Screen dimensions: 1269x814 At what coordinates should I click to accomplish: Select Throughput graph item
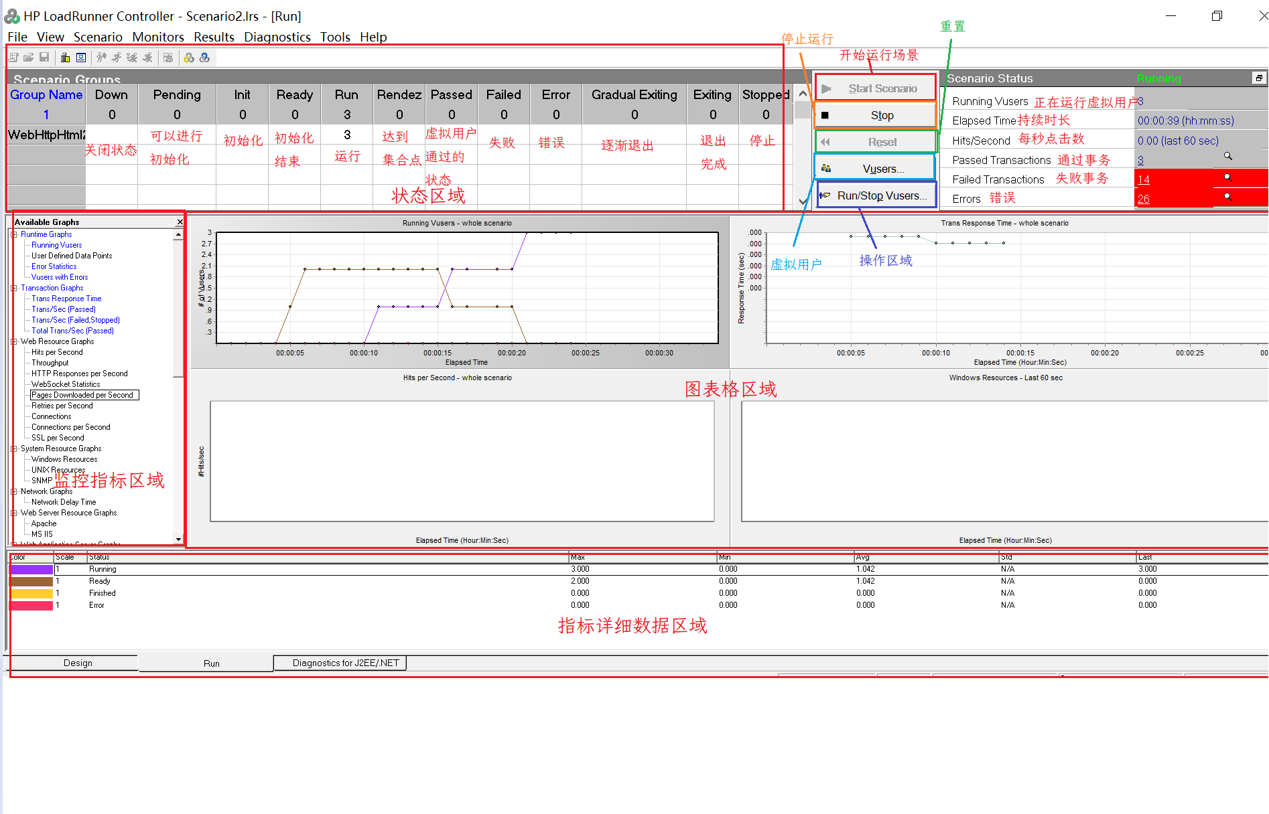pyautogui.click(x=50, y=363)
